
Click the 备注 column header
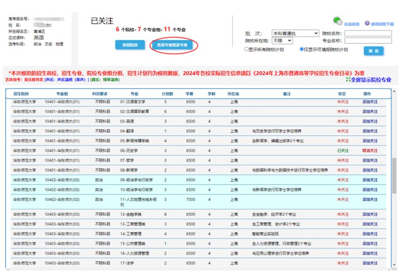[x=287, y=94]
